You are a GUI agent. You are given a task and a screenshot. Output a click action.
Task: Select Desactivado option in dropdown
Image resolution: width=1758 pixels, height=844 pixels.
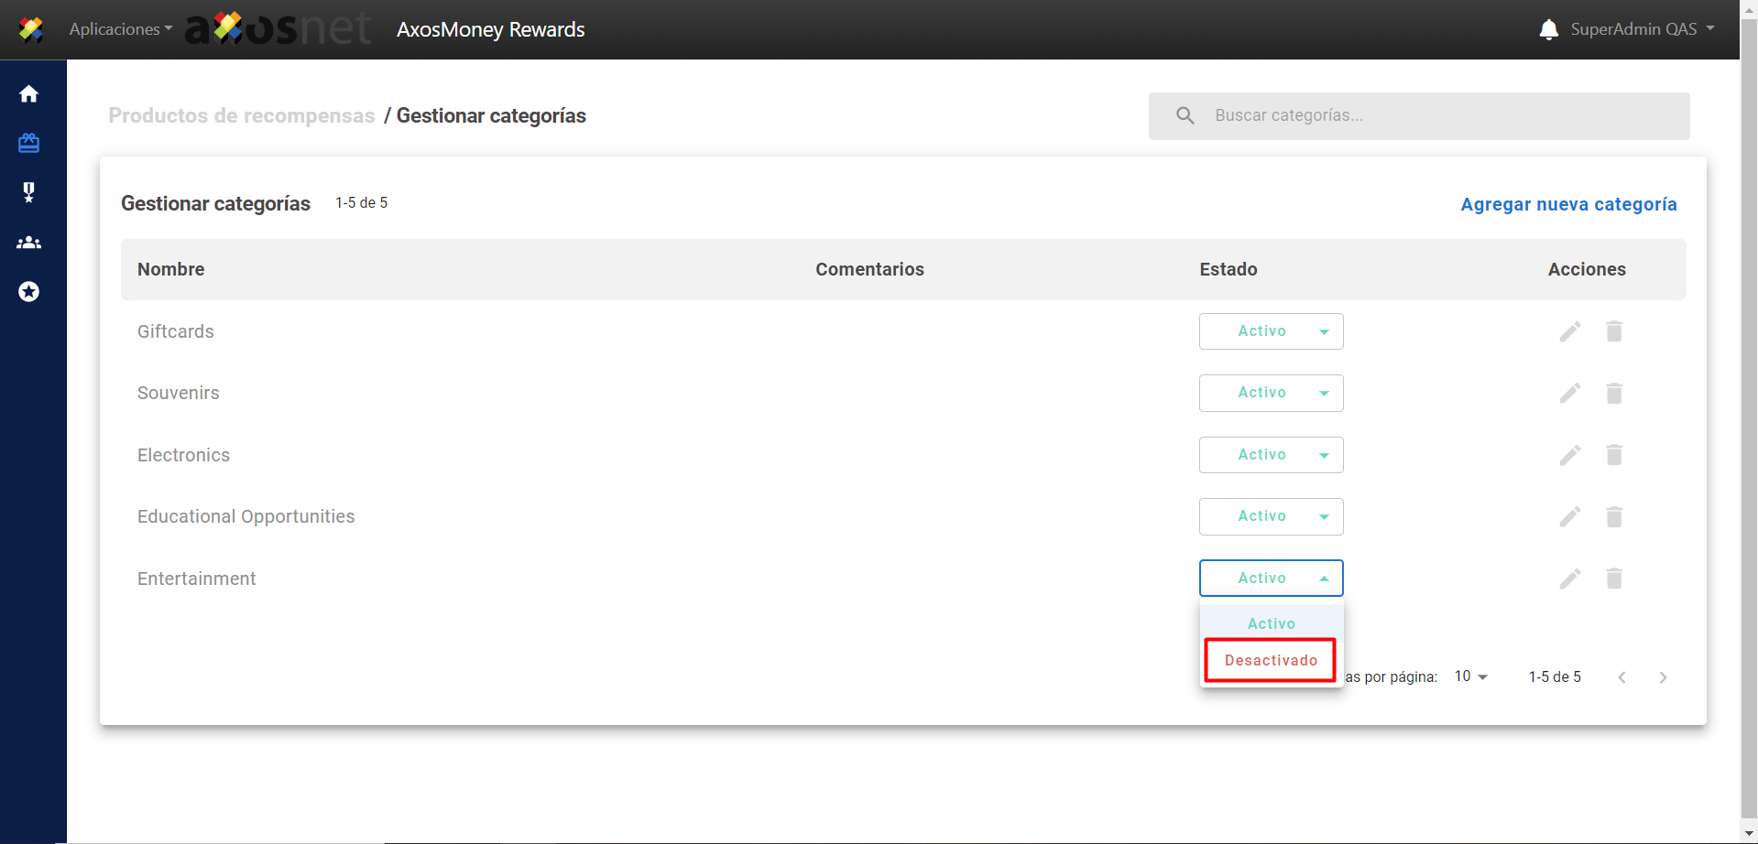(1271, 660)
